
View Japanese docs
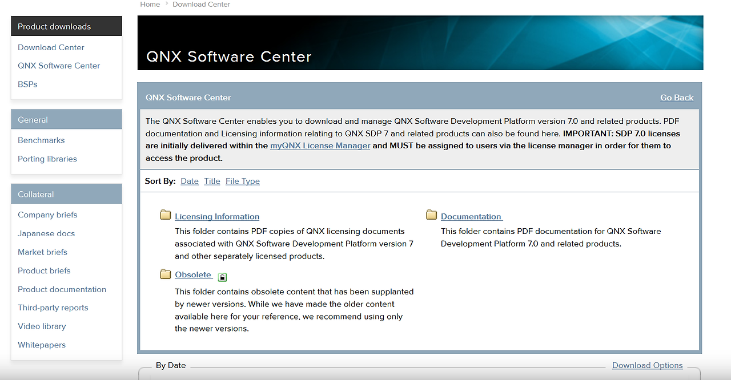pos(46,233)
